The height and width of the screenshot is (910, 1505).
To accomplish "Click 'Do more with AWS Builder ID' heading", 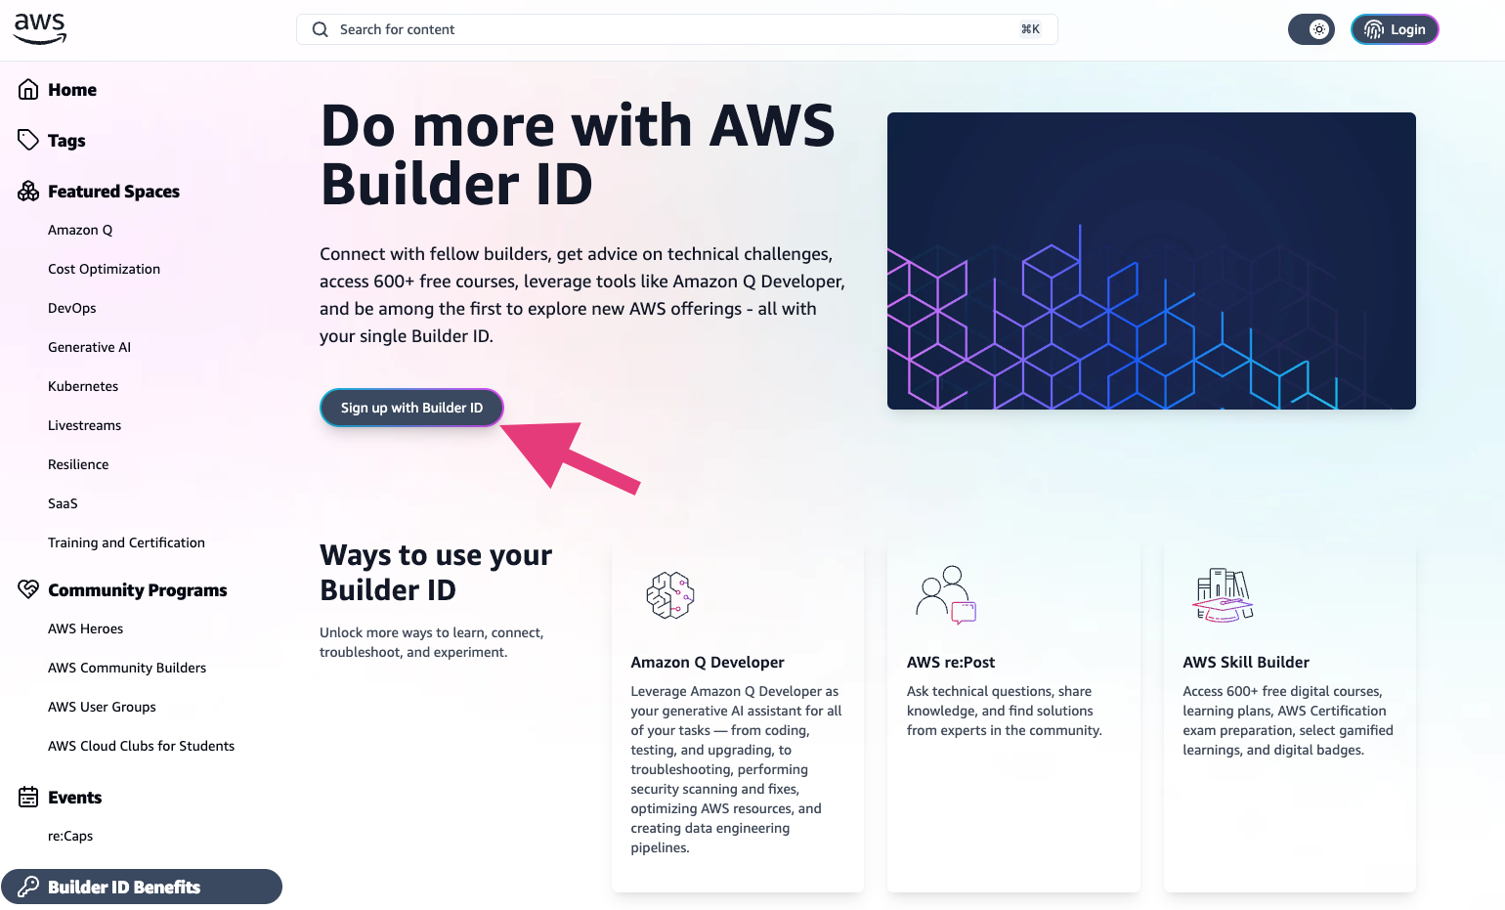I will [x=578, y=154].
